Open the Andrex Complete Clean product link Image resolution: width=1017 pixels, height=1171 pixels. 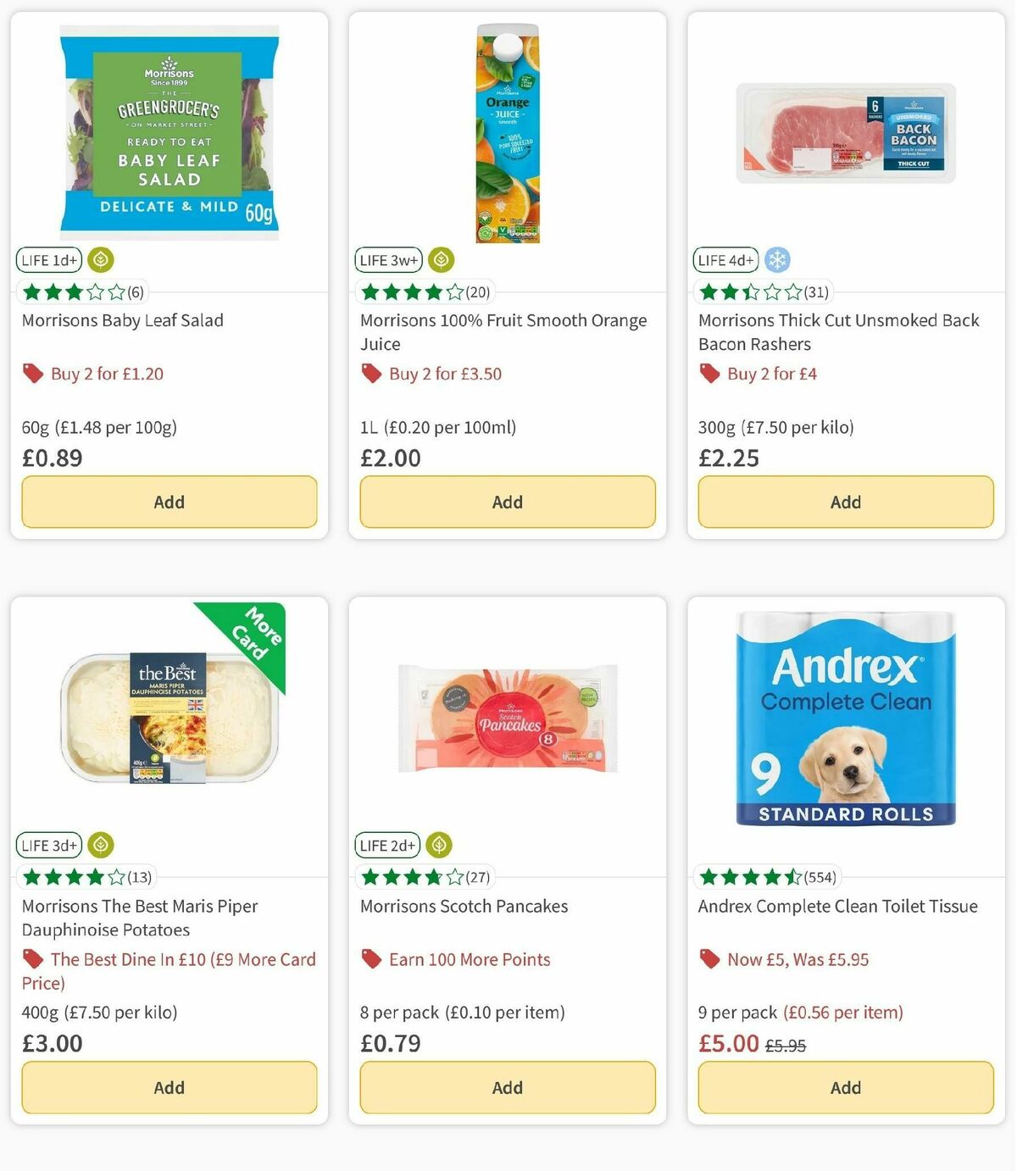tap(837, 906)
